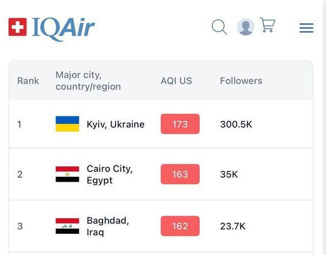Viewport: 326px width, 255px height.
Task: Click the Egypt flag icon
Action: point(67,174)
